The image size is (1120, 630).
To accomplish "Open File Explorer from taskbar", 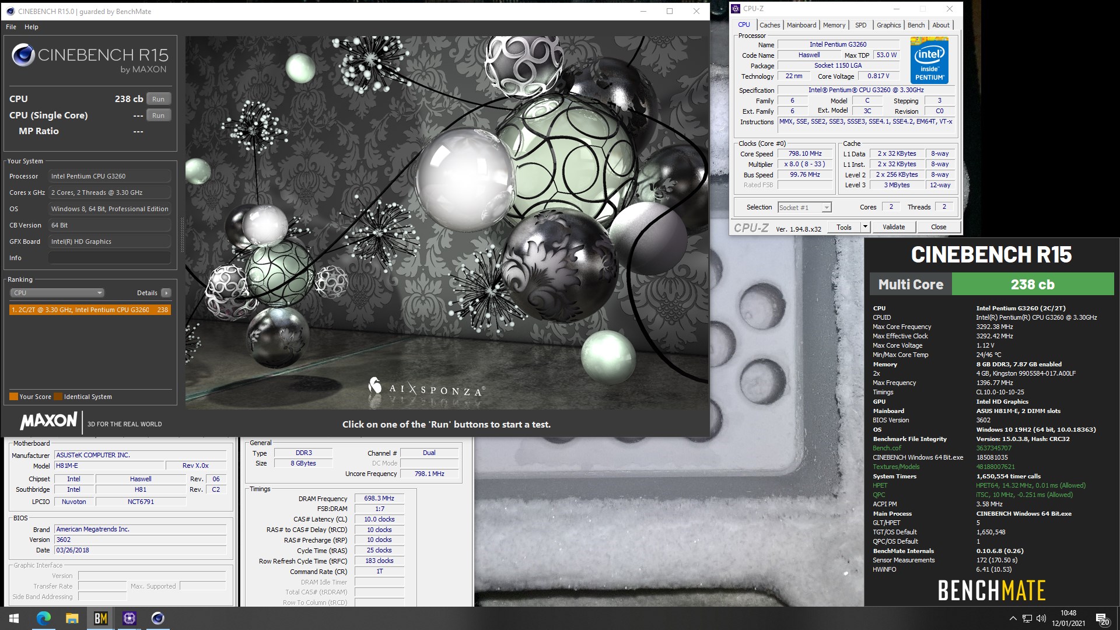I will click(x=72, y=618).
